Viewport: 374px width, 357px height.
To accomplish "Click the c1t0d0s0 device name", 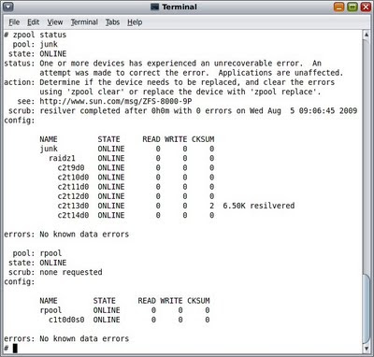I will [66, 320].
